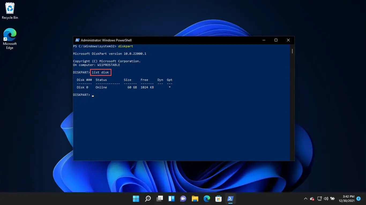366x205 pixels.
Task: Open Microsoft Store from the taskbar
Action: (218, 199)
